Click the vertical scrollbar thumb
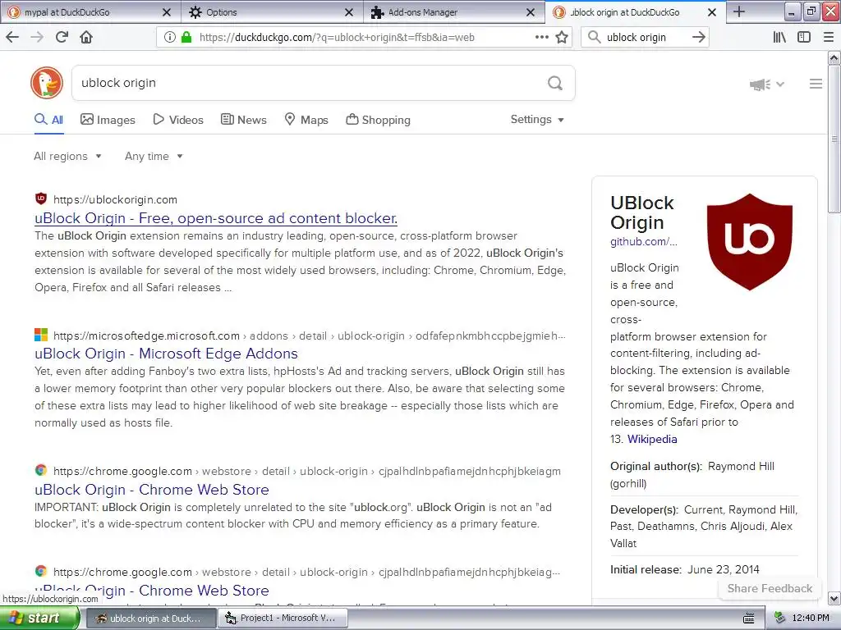Screen dimensions: 841x630 834,139
